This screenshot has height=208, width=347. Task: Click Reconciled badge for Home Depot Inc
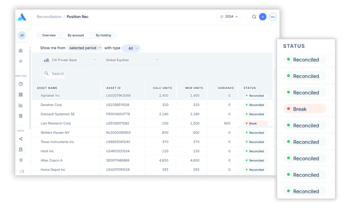click(256, 170)
